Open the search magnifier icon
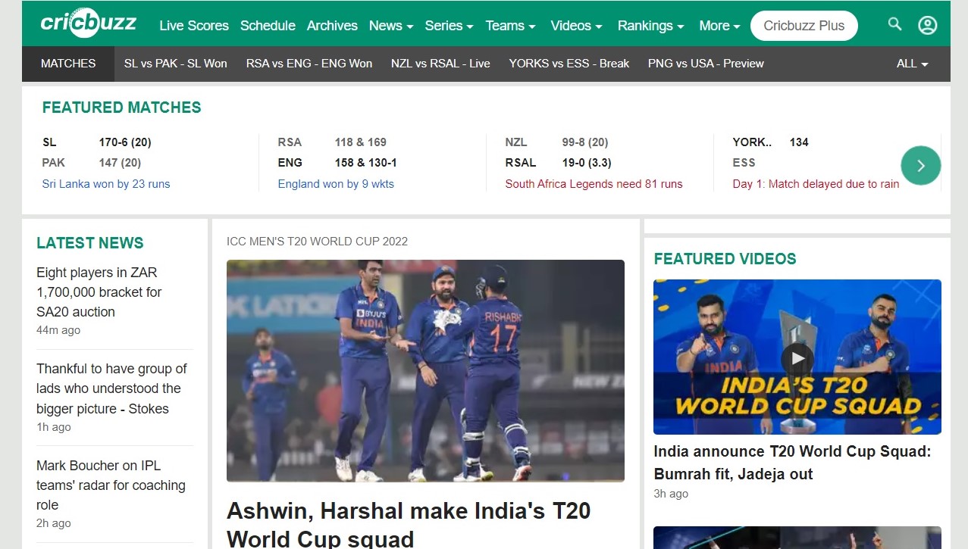This screenshot has height=549, width=968. pyautogui.click(x=894, y=24)
